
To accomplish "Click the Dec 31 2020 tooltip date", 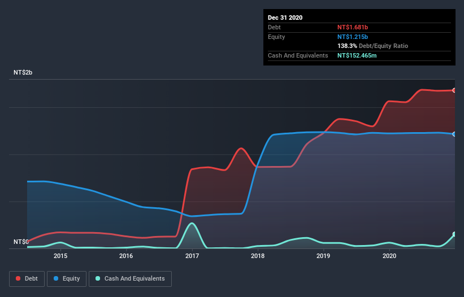I will (x=285, y=18).
